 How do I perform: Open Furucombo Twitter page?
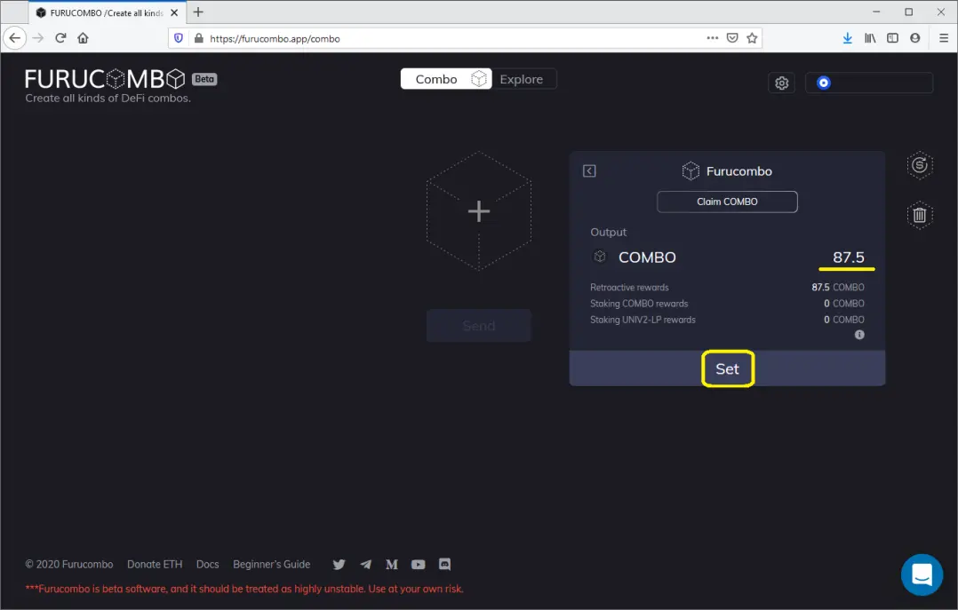point(339,564)
